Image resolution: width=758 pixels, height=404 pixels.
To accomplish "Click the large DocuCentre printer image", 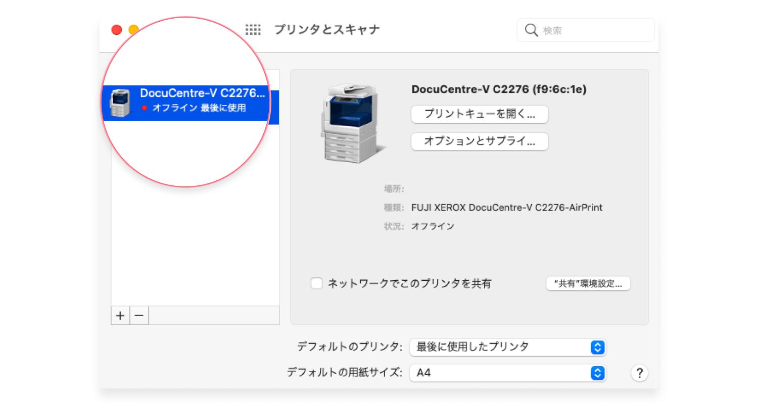I will click(353, 124).
